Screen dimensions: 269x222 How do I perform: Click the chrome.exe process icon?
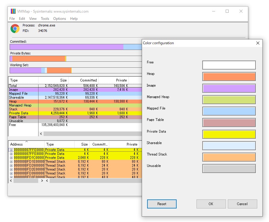pos(14,28)
